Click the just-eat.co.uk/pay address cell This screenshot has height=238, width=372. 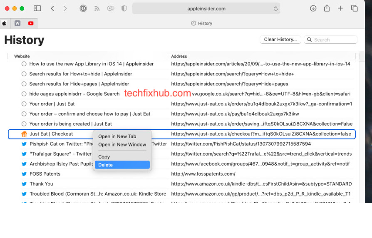pos(235,114)
